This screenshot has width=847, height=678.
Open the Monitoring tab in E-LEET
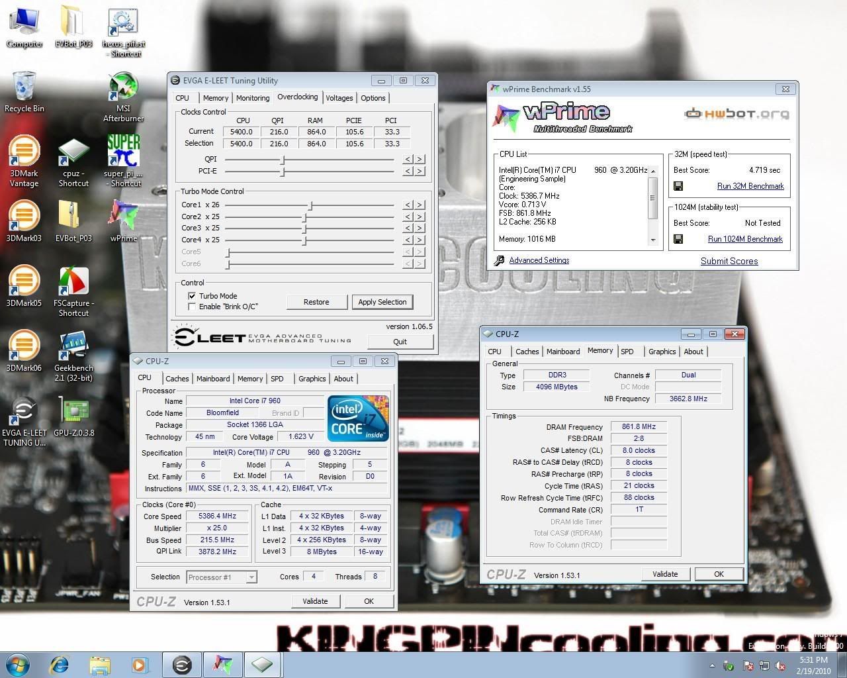click(x=253, y=98)
